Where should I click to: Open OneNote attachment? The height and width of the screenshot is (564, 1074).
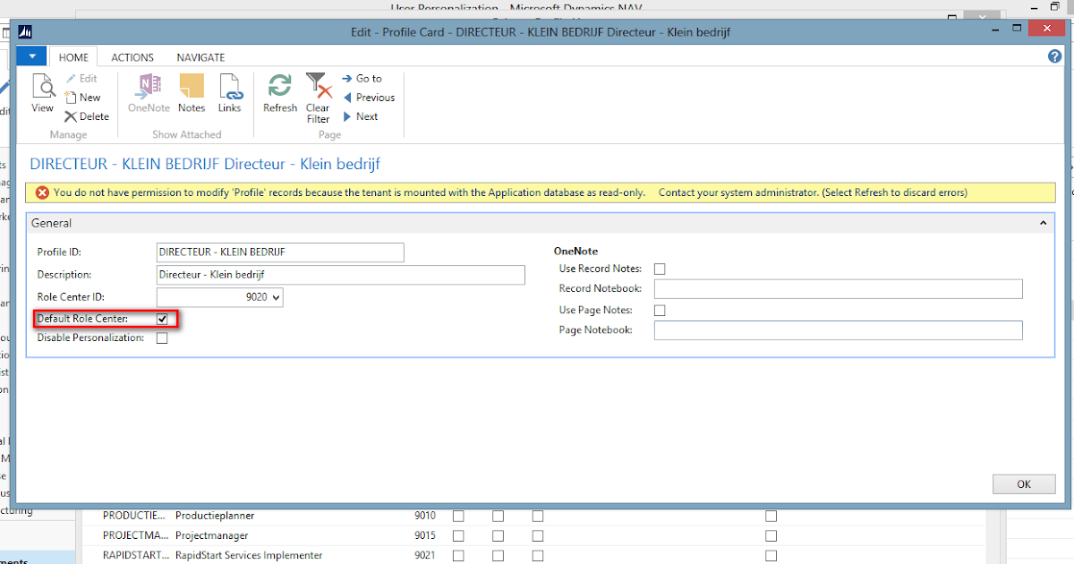click(x=149, y=94)
